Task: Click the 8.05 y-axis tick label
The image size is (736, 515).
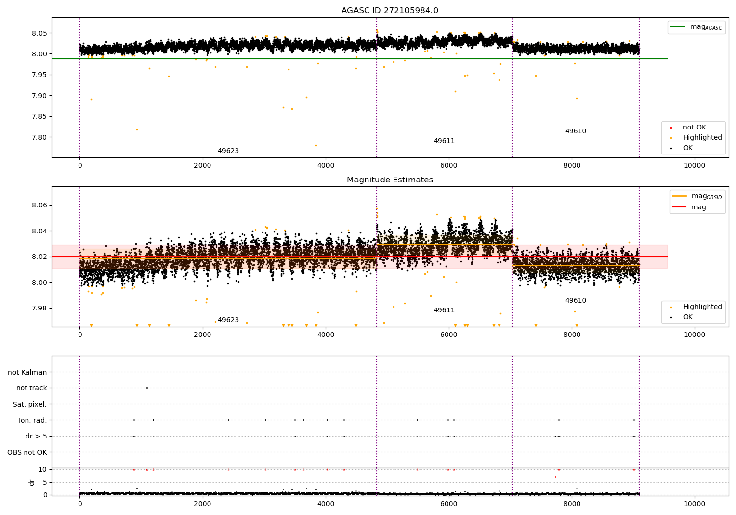Action: click(x=40, y=33)
